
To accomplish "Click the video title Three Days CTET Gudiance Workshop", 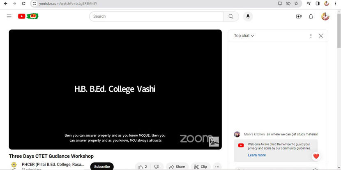I will pos(51,156).
